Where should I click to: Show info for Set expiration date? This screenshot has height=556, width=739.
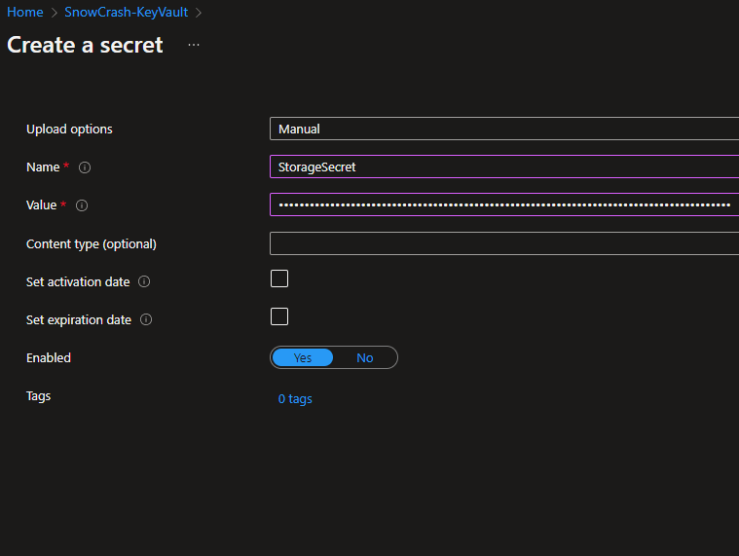146,320
